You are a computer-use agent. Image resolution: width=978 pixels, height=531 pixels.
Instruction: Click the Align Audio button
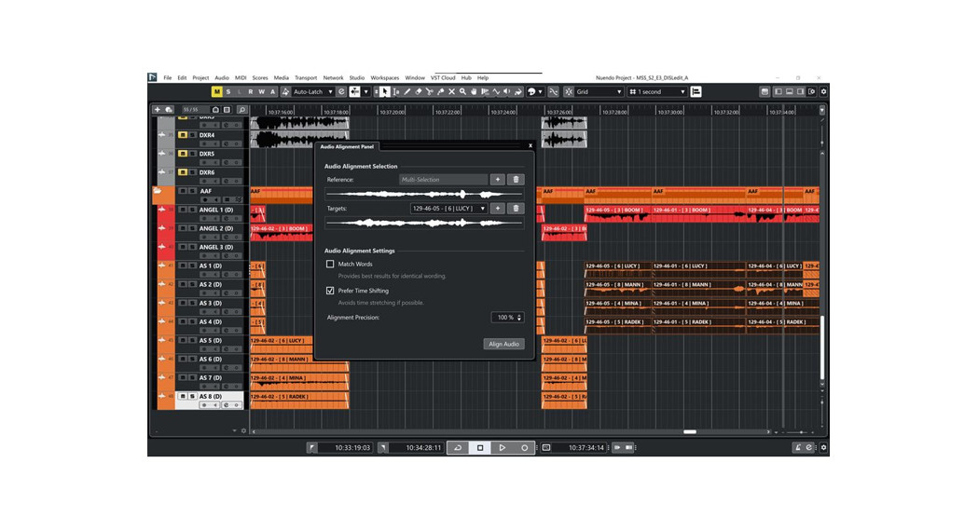coord(503,344)
